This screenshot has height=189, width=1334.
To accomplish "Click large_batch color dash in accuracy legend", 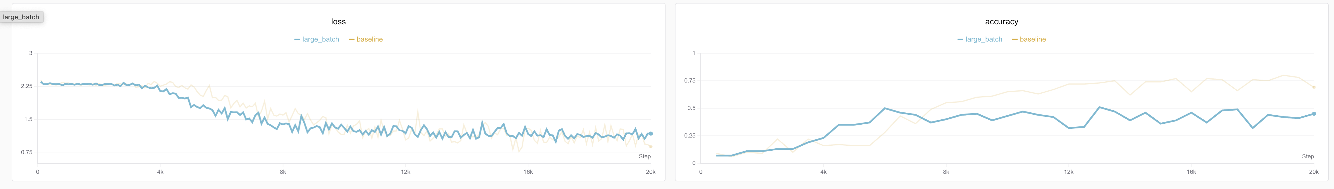I will click(961, 39).
